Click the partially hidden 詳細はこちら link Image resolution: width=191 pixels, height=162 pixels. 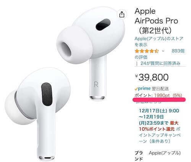pos(149,103)
